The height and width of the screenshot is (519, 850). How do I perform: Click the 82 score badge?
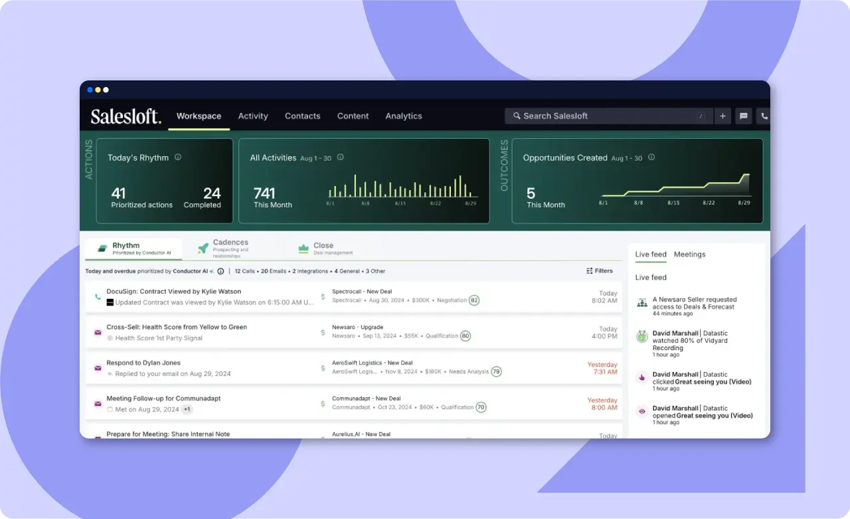474,300
